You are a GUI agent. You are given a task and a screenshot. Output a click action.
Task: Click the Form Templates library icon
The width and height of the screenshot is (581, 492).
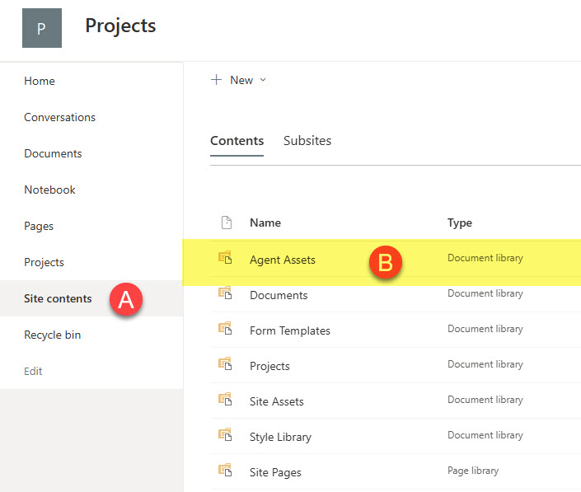coord(225,328)
